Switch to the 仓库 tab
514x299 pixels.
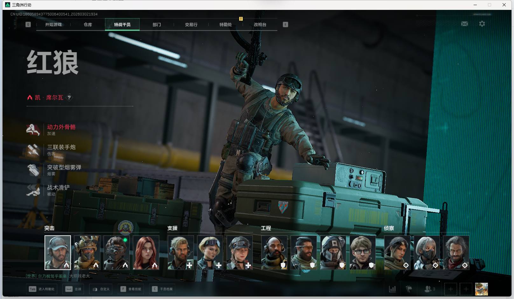(88, 25)
